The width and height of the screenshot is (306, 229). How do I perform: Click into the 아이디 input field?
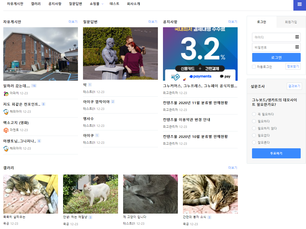[273, 37]
